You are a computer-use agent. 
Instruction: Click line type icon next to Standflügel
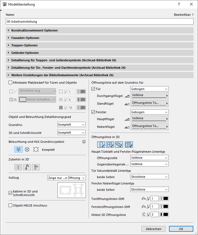(127, 104)
